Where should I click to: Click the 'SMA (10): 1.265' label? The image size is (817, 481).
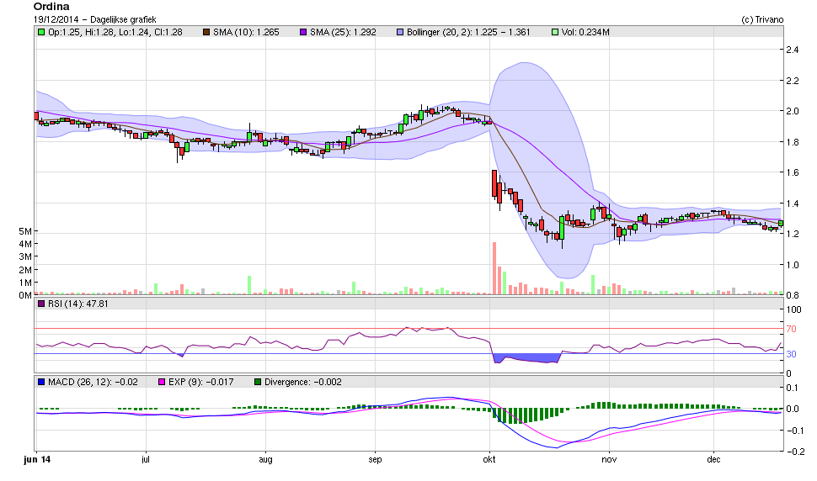pyautogui.click(x=246, y=32)
